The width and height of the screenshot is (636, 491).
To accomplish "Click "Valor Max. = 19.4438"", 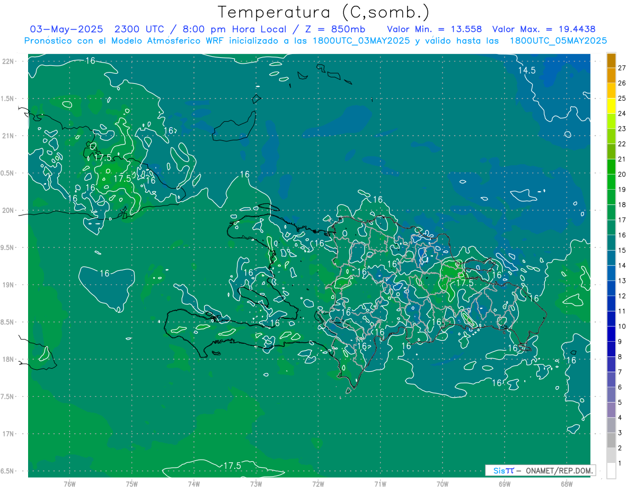I will click(x=543, y=29).
